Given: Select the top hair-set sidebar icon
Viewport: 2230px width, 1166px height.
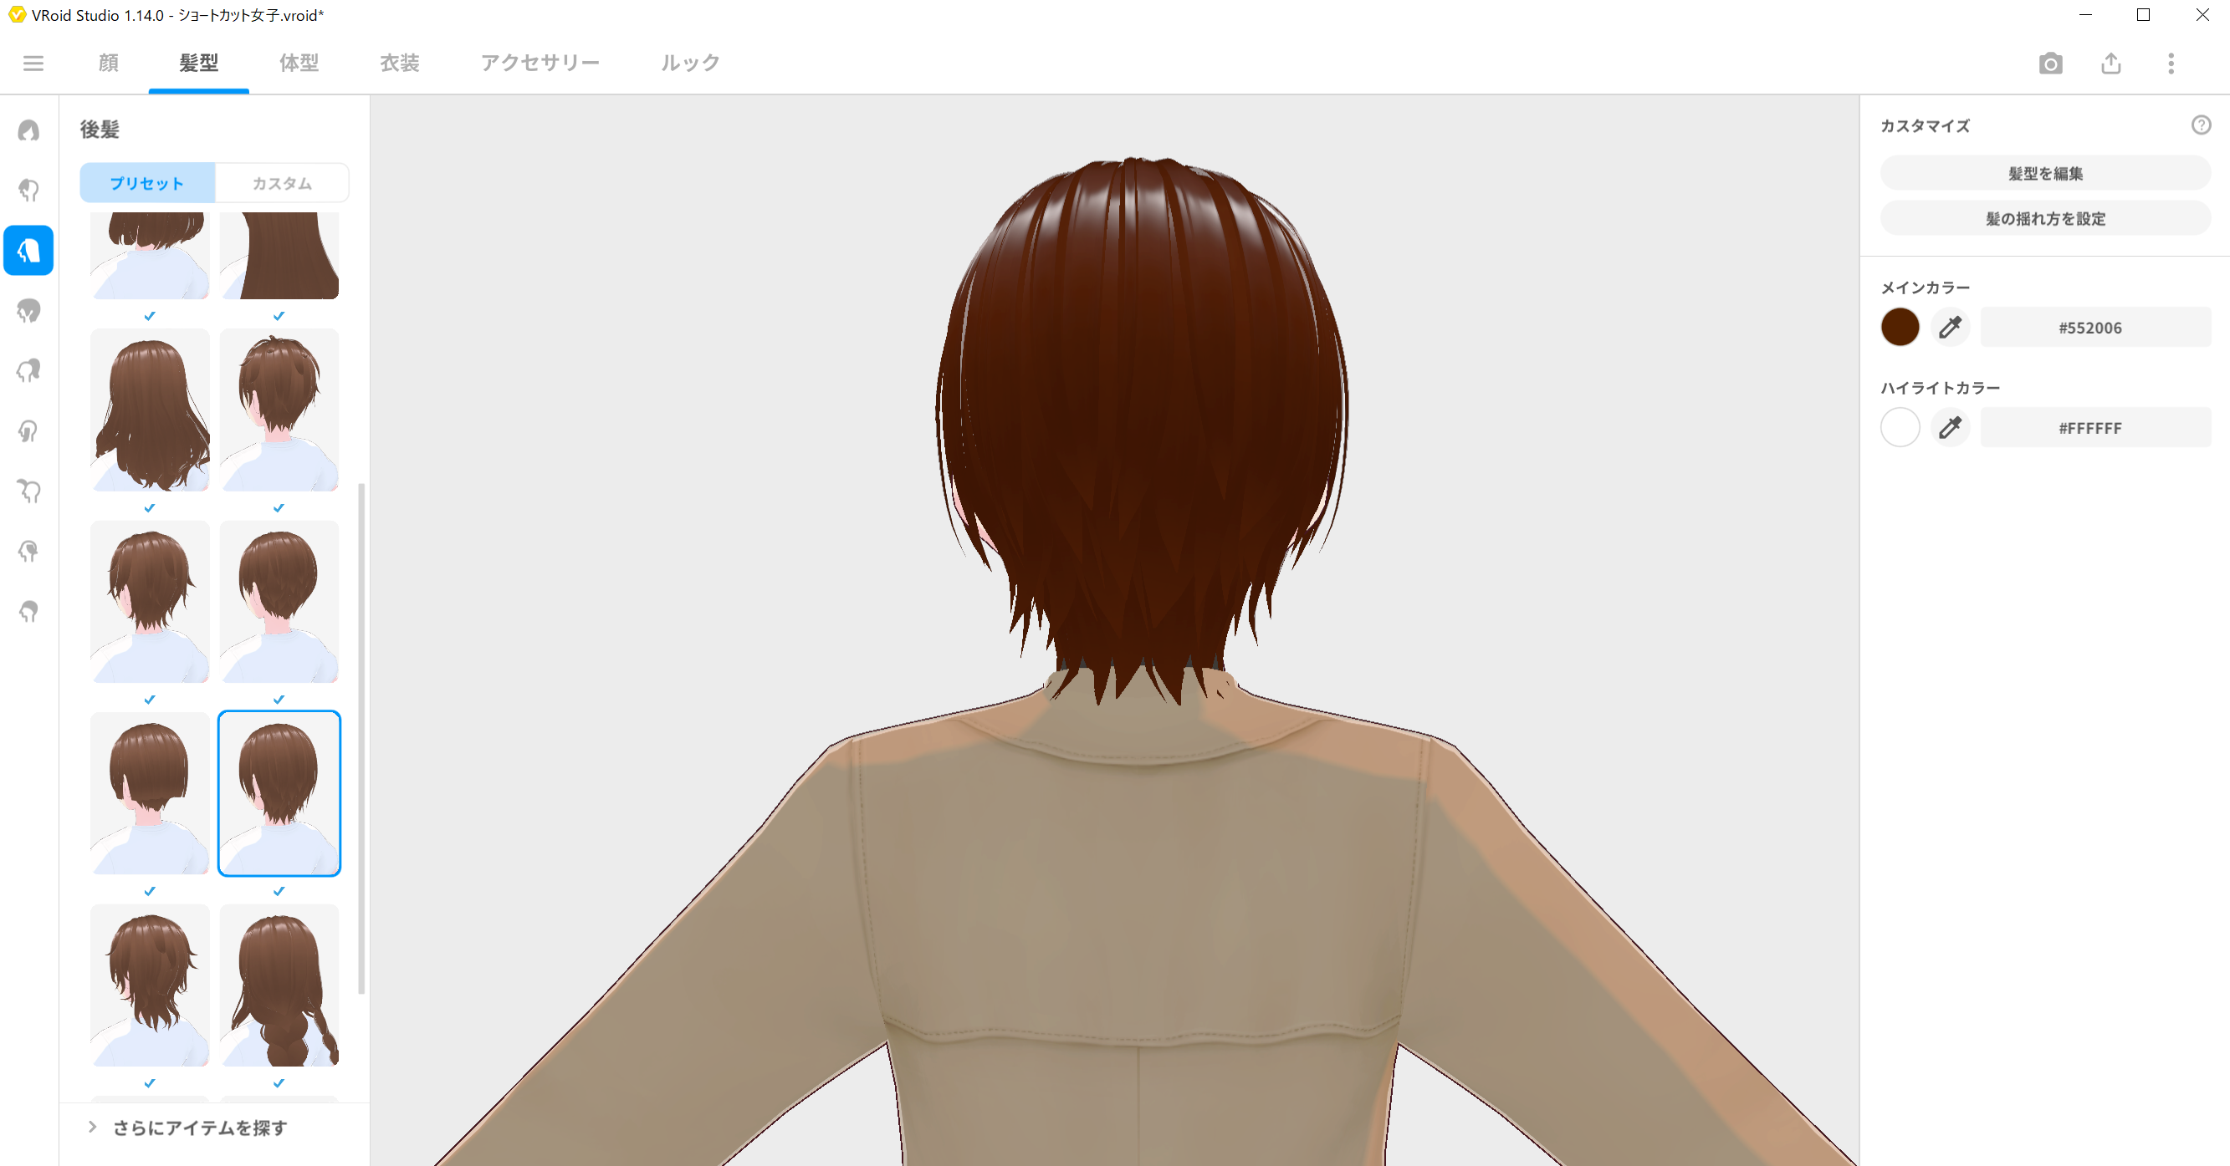Looking at the screenshot, I should [28, 130].
